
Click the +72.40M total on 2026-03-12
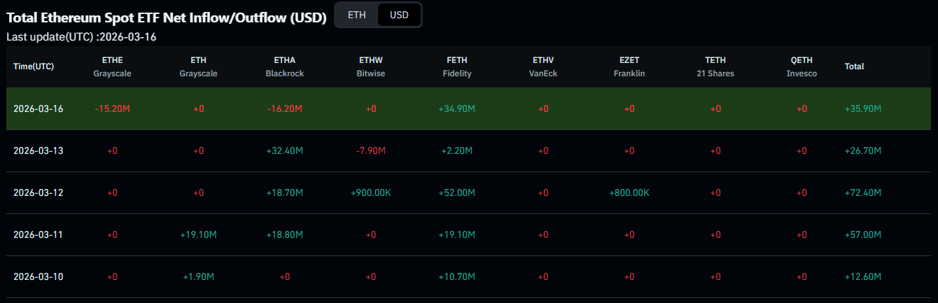tap(863, 193)
